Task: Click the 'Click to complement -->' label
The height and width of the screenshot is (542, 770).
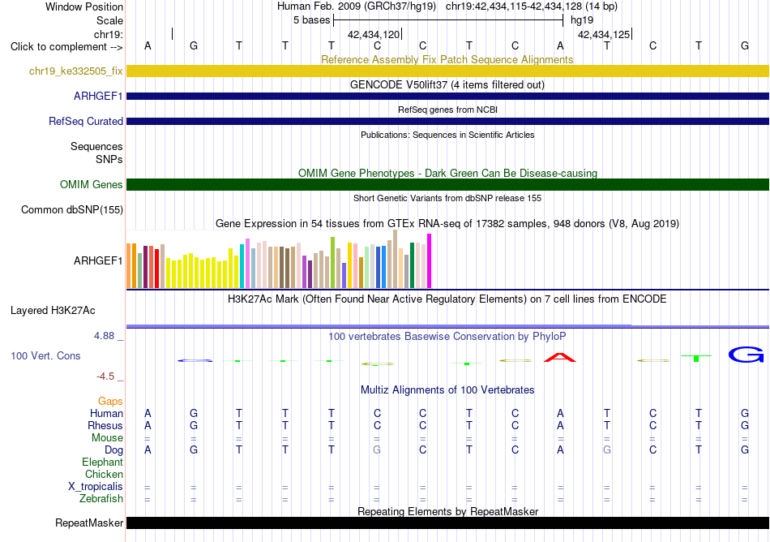Action: 66,47
